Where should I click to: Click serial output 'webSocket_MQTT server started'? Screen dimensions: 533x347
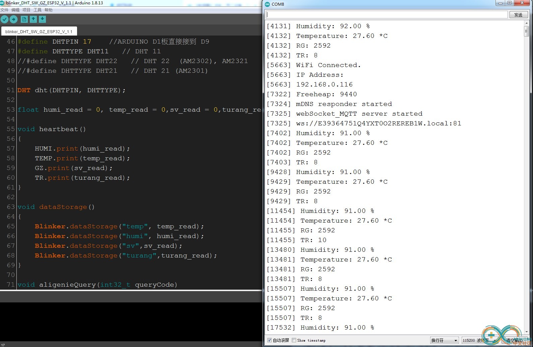[359, 114]
